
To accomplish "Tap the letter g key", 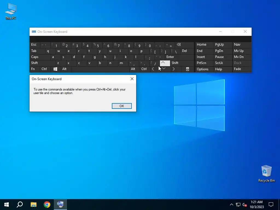I will click(97, 57).
